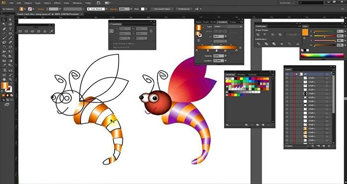This screenshot has height=184, width=347.
Task: Toggle visibility eye of the top layer
Action: pyautogui.click(x=287, y=74)
